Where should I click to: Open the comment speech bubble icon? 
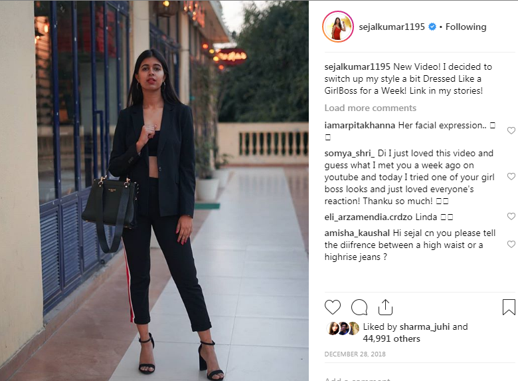pos(359,307)
